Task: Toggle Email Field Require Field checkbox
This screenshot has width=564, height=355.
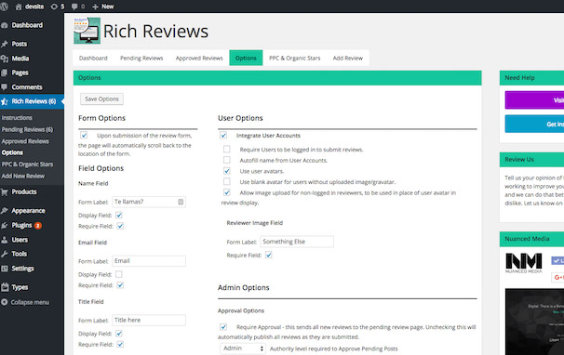Action: pos(120,285)
